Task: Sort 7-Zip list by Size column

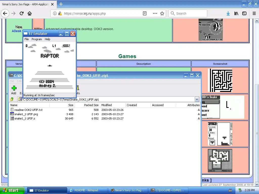Action: (x=62, y=105)
